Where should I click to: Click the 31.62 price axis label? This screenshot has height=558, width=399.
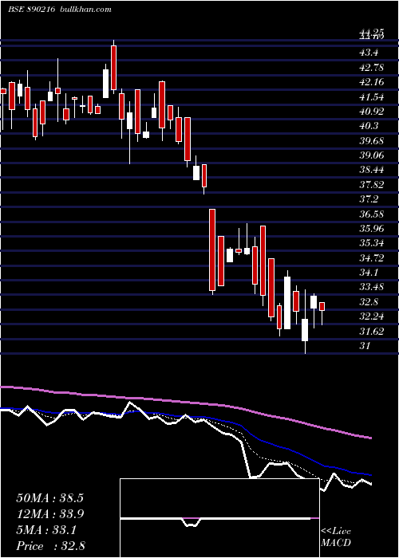(372, 331)
